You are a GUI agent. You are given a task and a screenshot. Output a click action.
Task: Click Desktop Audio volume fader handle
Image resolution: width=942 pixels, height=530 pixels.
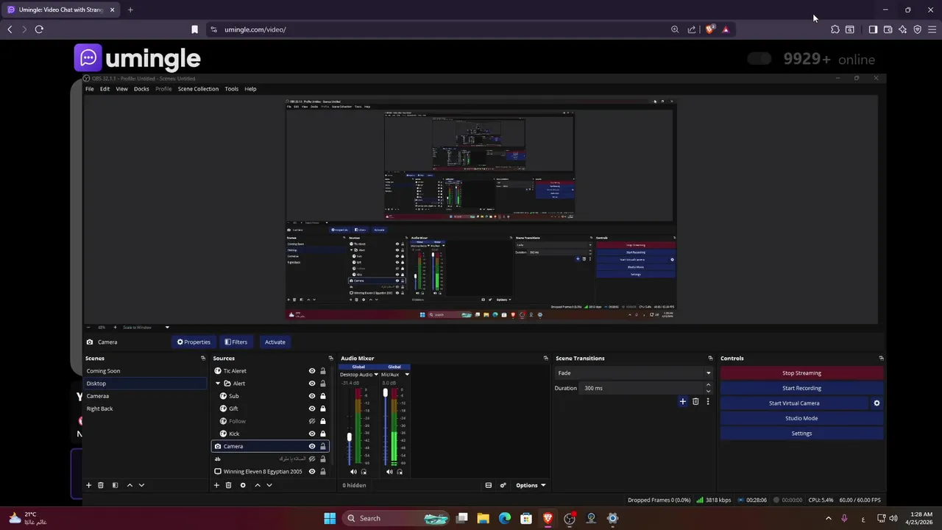(x=350, y=437)
